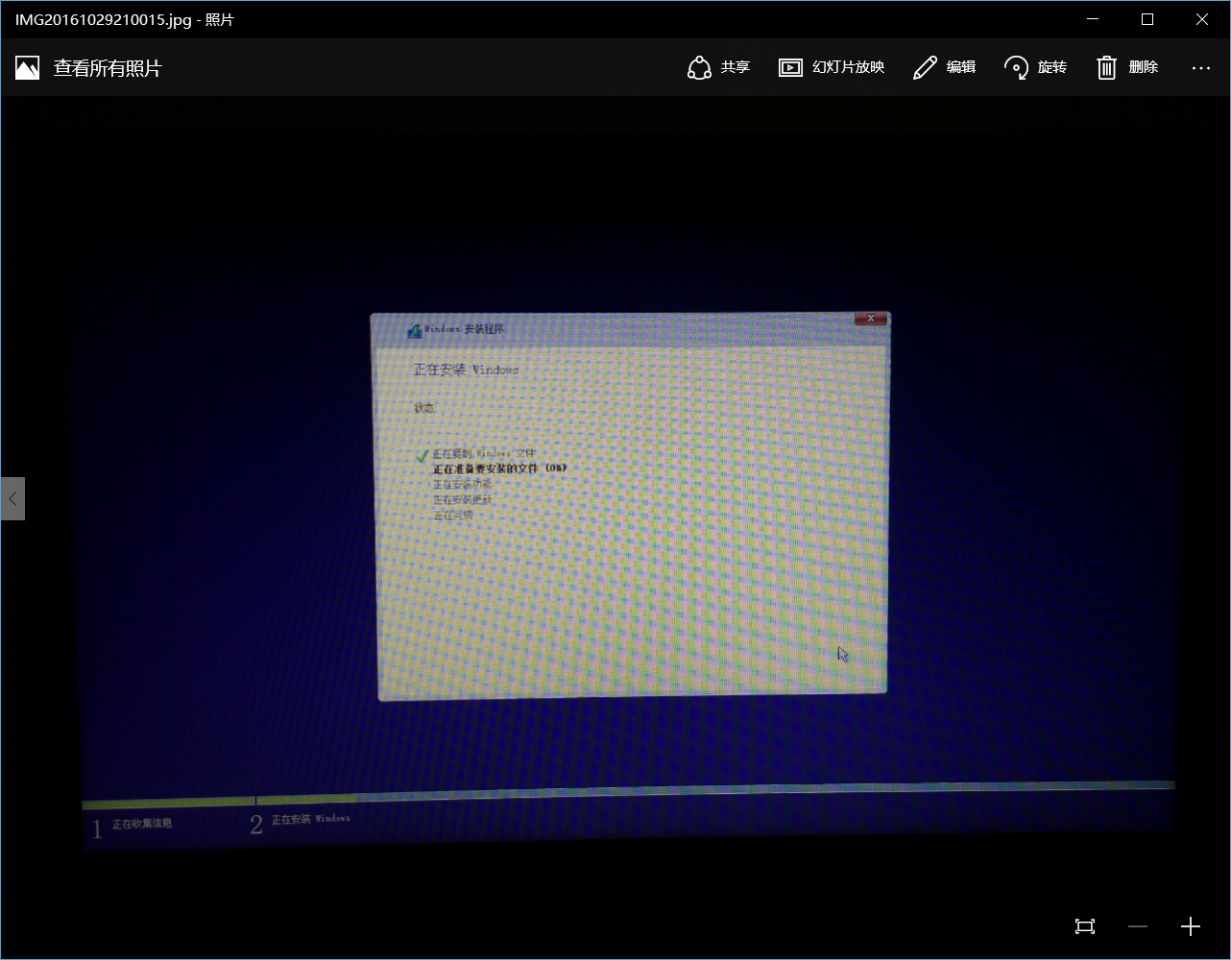Zoom out with the minus button

1138,926
